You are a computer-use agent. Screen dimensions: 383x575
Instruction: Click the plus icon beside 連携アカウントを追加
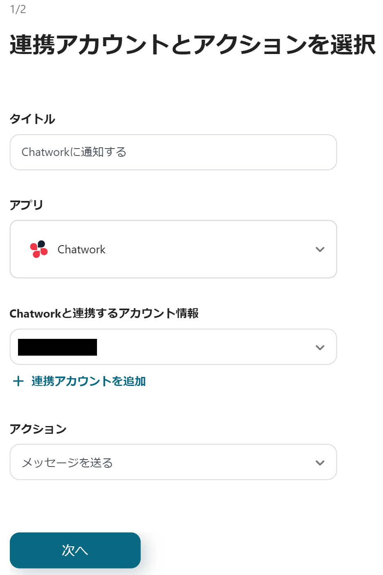pyautogui.click(x=18, y=381)
